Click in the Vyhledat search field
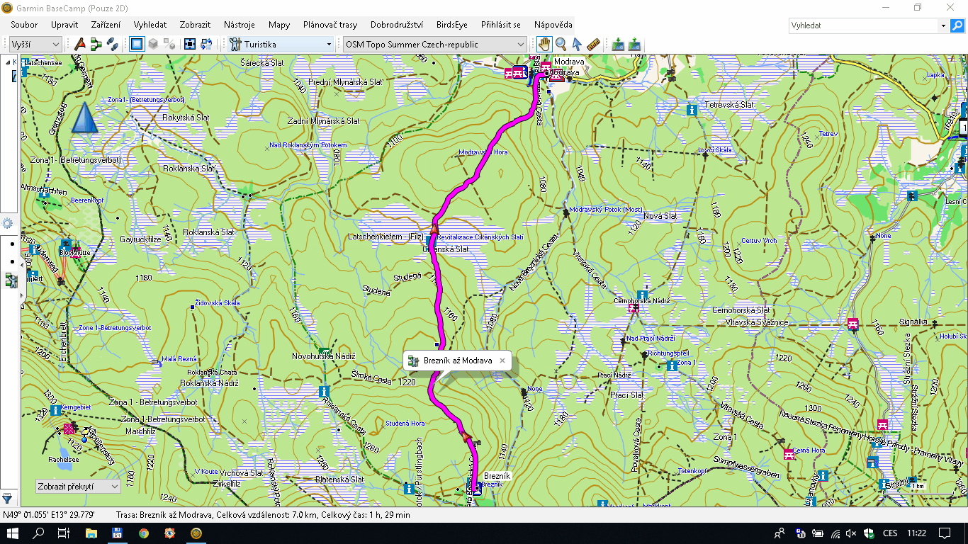Screen dimensions: 968x544 click(x=863, y=25)
